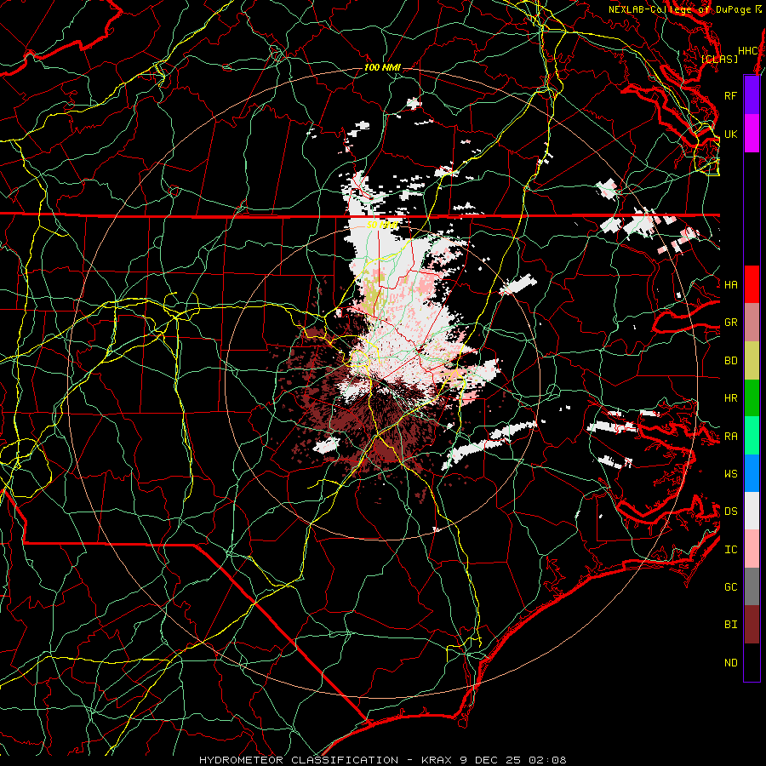Click the blue WS legend swatch
Screen dimensions: 766x766
coord(752,473)
